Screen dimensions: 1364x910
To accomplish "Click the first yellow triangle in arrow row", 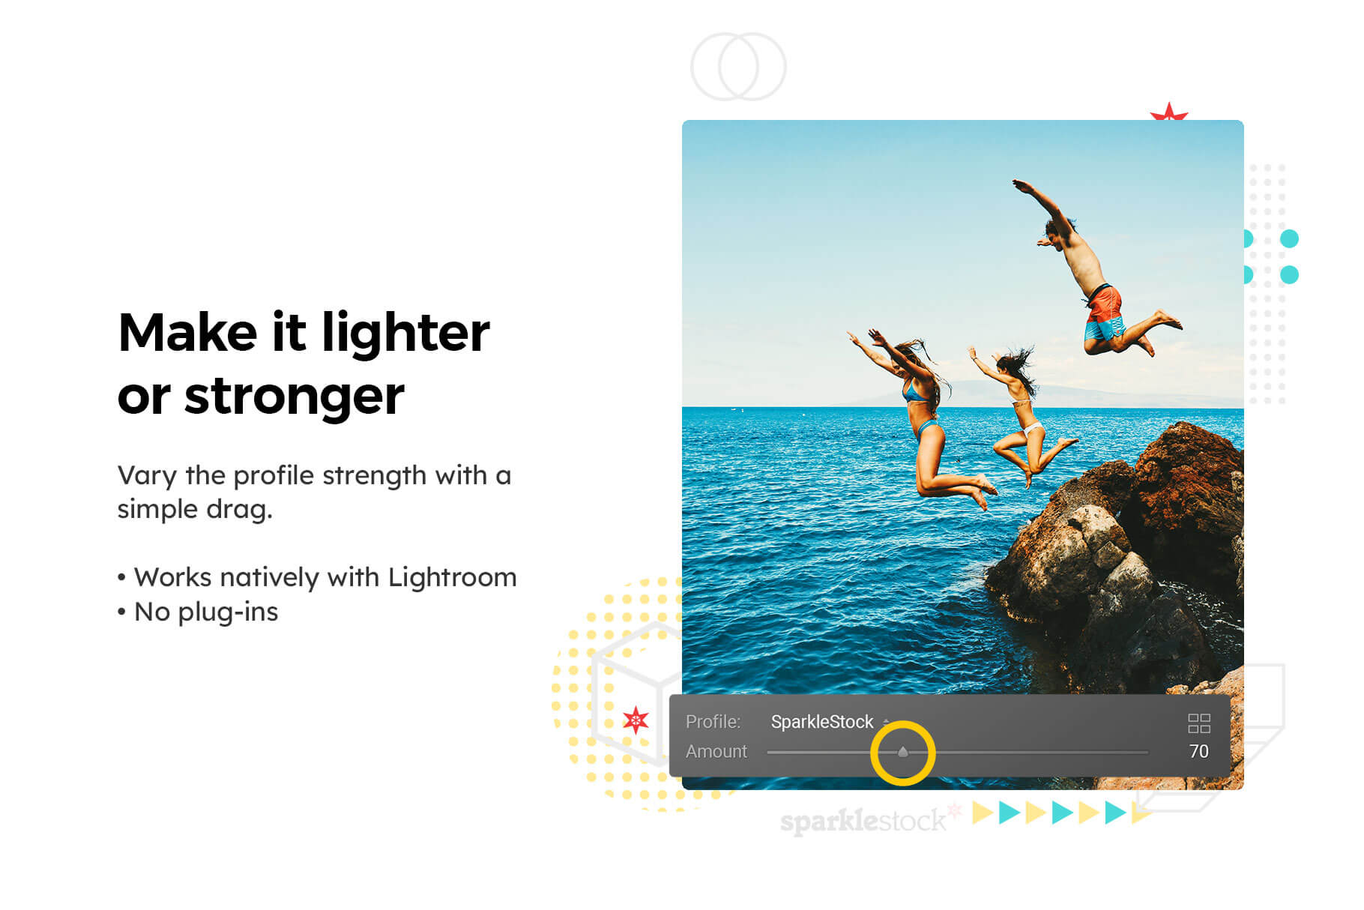I will point(983,813).
